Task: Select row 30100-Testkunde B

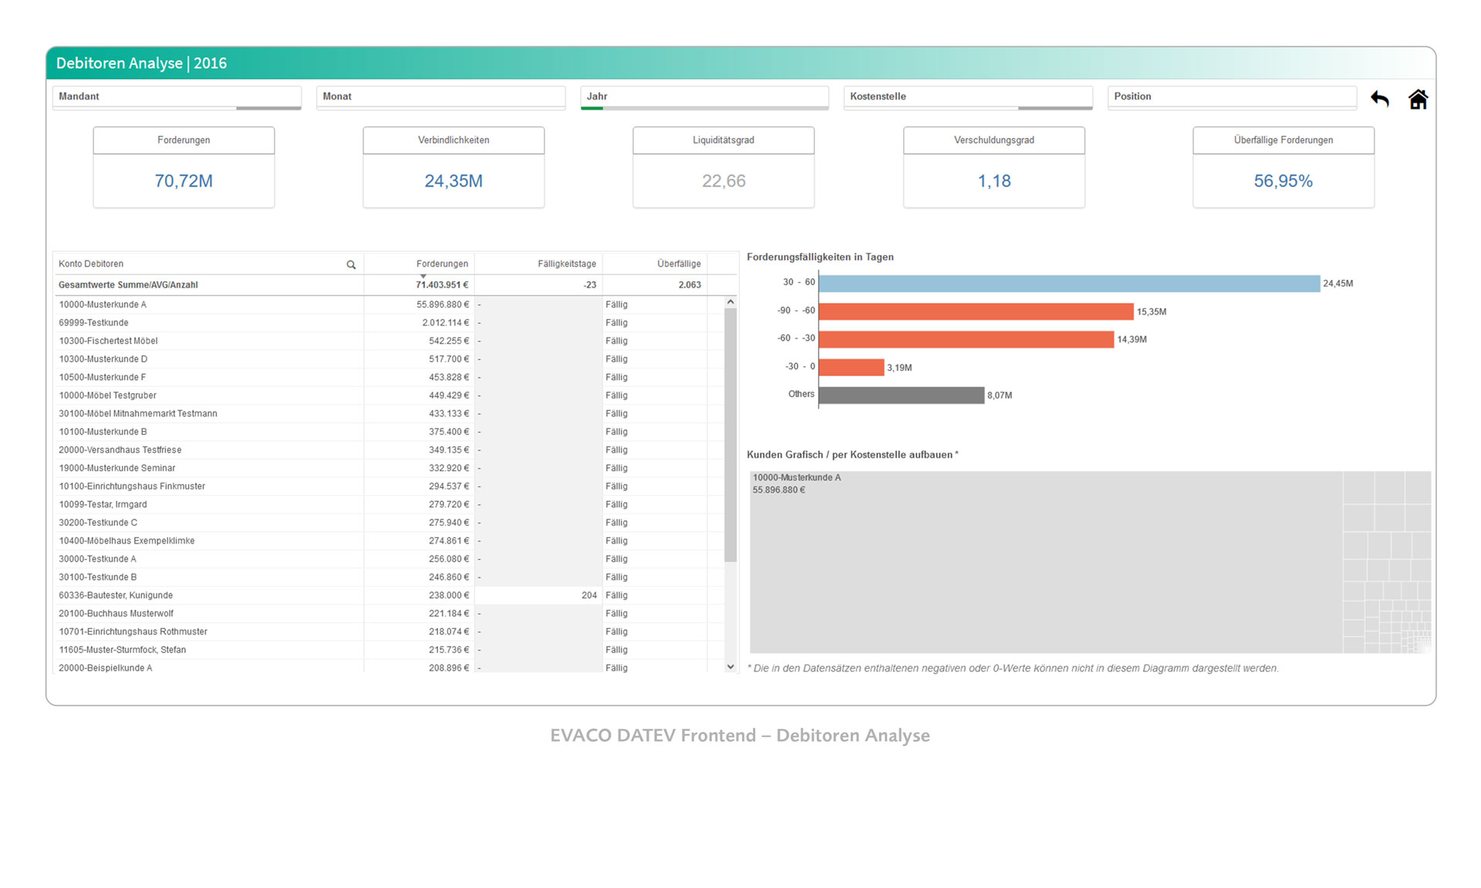Action: pos(389,577)
